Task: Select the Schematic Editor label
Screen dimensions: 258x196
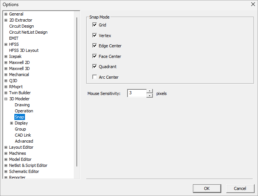Action: (x=24, y=171)
